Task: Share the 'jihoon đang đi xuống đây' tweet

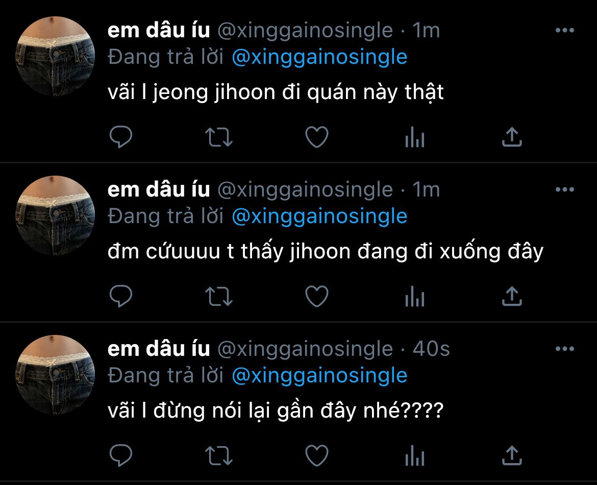Action: 512,296
